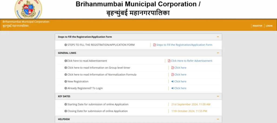Click sign-in arrow icon for Already Registered

tap(173, 88)
